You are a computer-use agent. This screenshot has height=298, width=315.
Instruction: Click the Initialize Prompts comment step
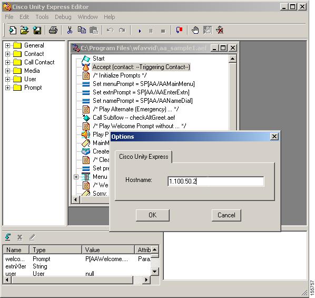pos(120,75)
